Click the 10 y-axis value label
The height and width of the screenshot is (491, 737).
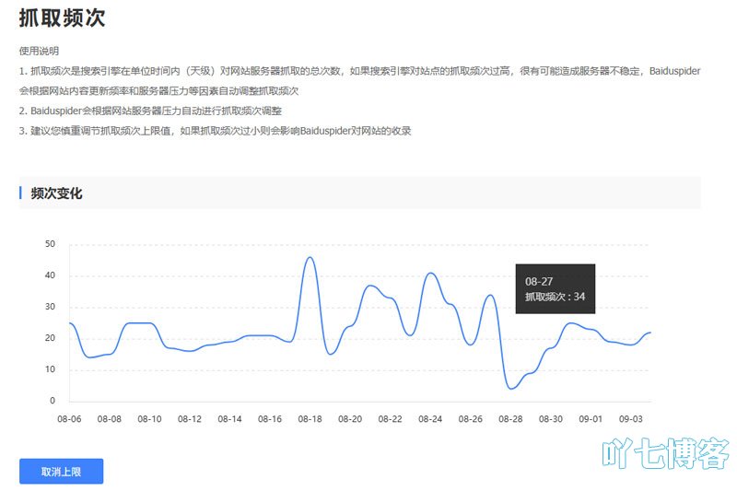pos(50,369)
